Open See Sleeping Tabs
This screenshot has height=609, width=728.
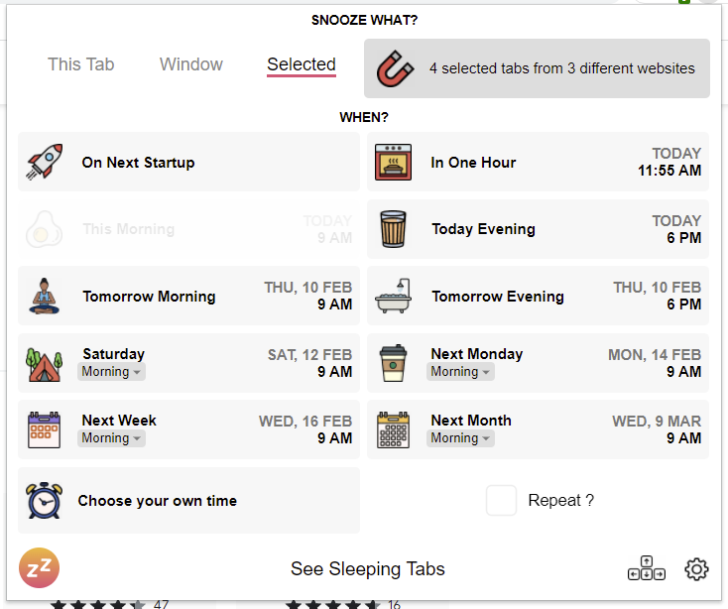click(368, 569)
